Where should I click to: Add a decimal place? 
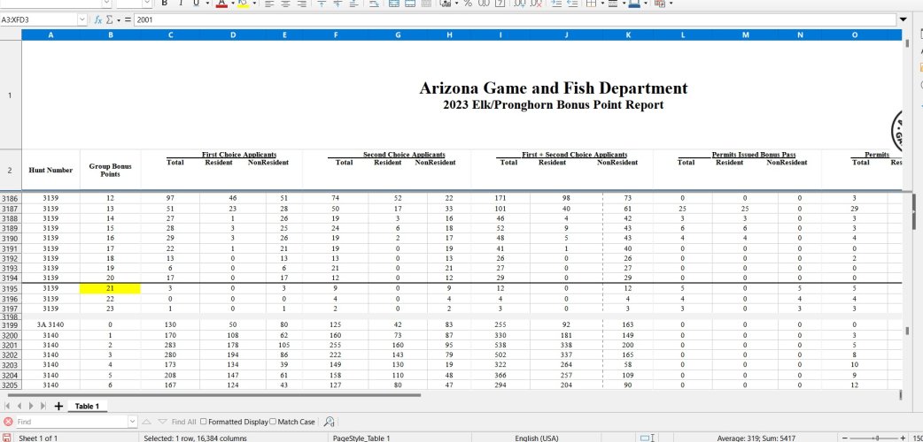[x=519, y=3]
